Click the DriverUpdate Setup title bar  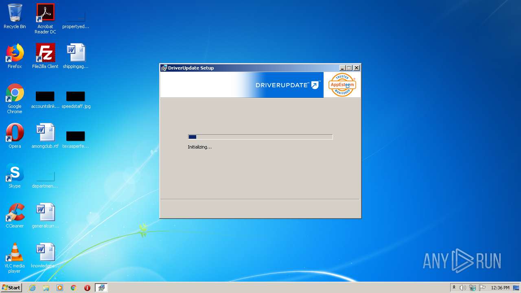260,68
